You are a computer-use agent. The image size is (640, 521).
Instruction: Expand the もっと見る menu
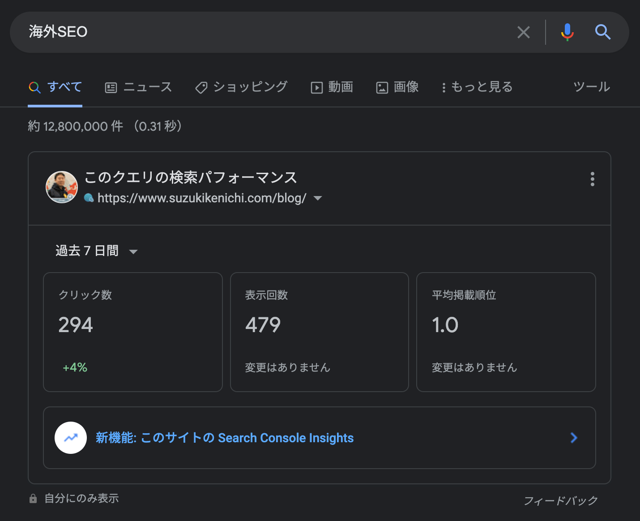pos(477,87)
